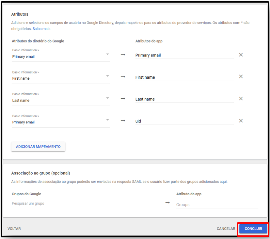270x239 pixels.
Task: Go back using the VOLTAR button
Action: tap(14, 229)
